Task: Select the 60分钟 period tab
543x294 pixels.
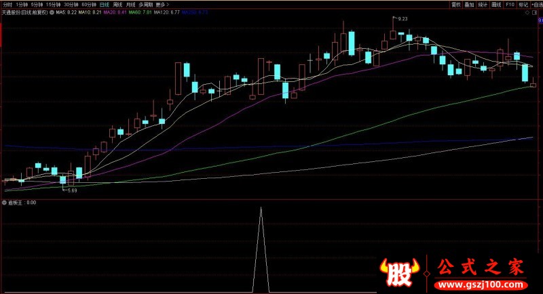Action: (x=89, y=5)
